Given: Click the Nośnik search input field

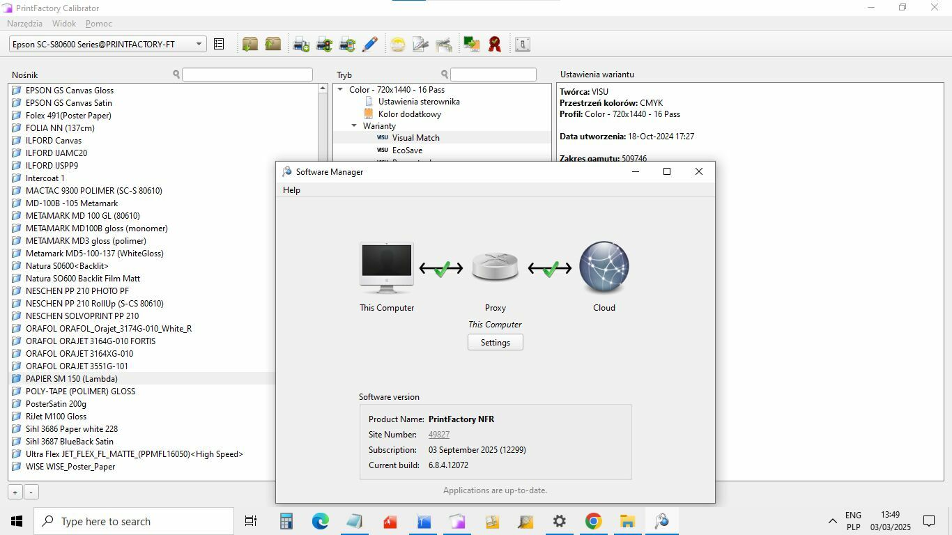Looking at the screenshot, I should [x=247, y=75].
